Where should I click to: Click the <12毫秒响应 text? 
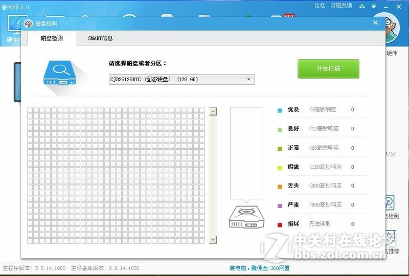pos(324,129)
